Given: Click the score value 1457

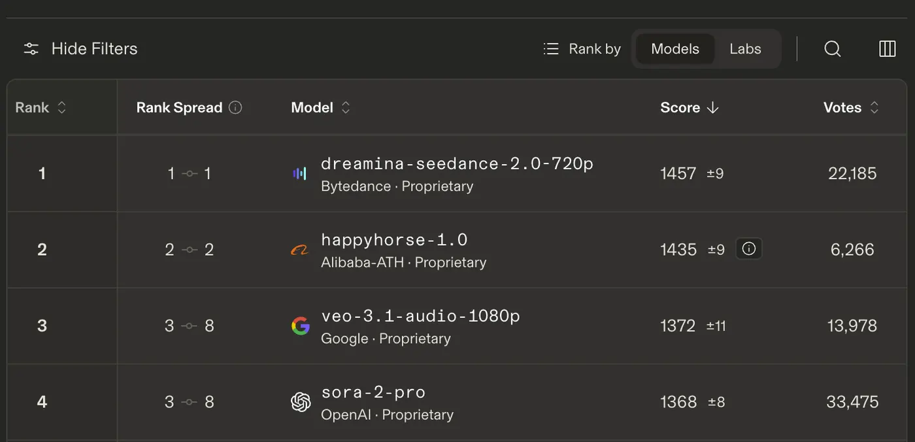Looking at the screenshot, I should 678,173.
